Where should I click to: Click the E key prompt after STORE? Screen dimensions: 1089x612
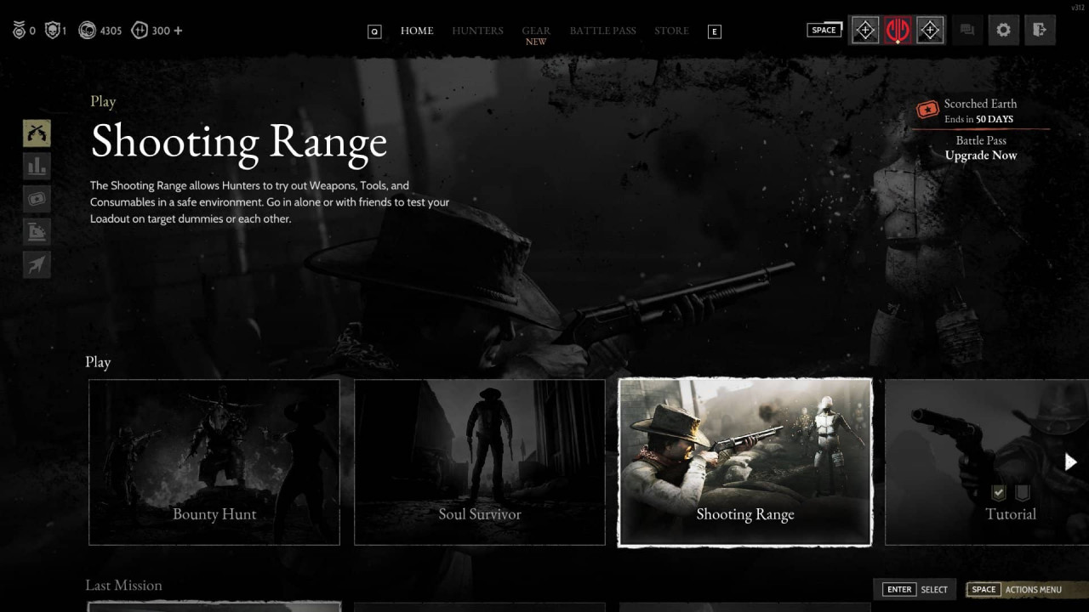(x=715, y=31)
